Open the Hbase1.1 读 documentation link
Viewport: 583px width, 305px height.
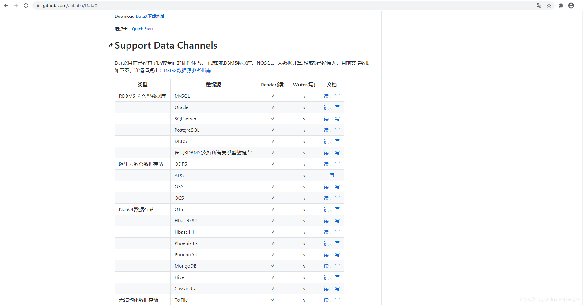(326, 232)
